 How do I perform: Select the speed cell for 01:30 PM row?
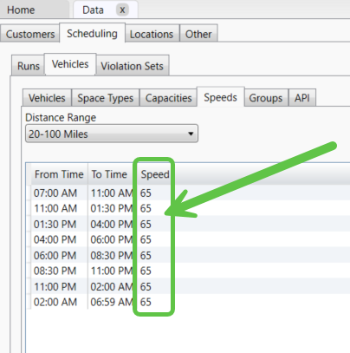pos(146,224)
